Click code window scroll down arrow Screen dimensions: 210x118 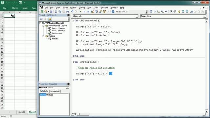click(207, 111)
